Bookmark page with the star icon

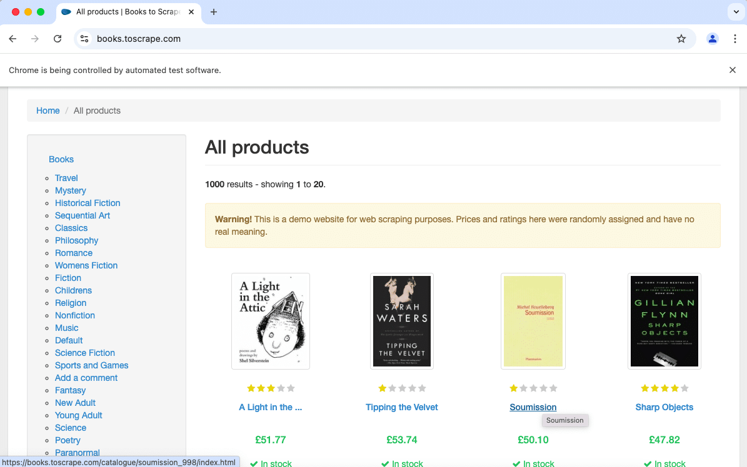point(681,39)
